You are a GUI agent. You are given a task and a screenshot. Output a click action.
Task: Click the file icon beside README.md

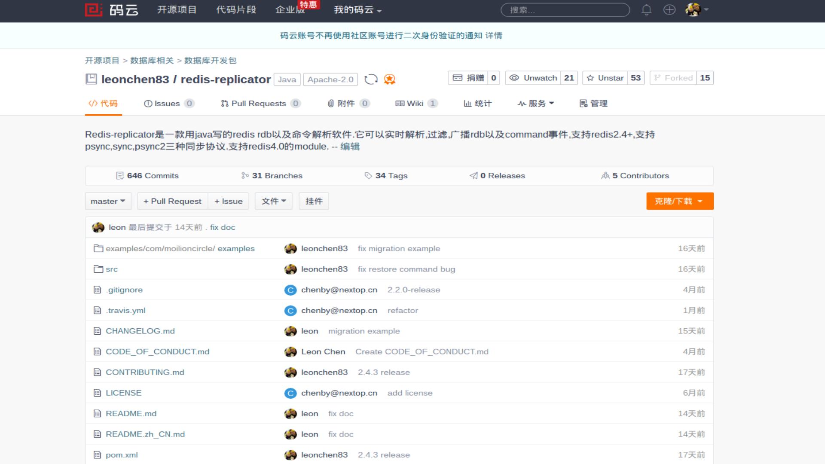[97, 413]
